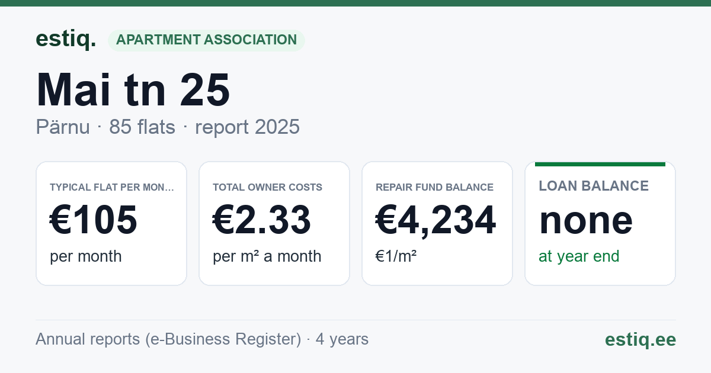
Task: Click the €4,234 value
Action: pyautogui.click(x=436, y=220)
